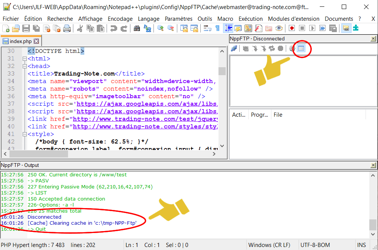378x250 pixels.
Task: Open the Paramètres menu
Action: pos(178,19)
